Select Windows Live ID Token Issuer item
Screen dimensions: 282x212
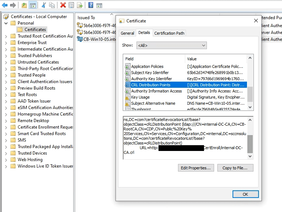tap(45, 166)
